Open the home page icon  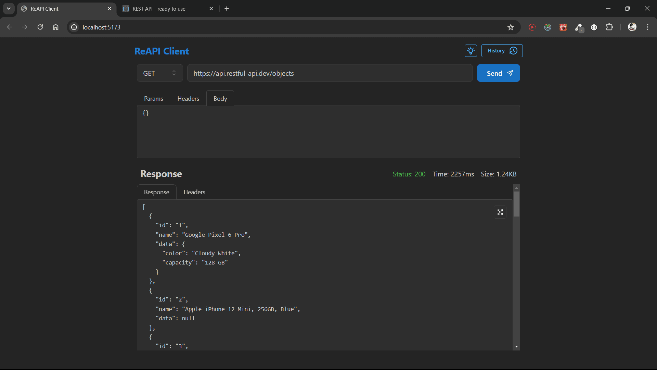pyautogui.click(x=55, y=27)
